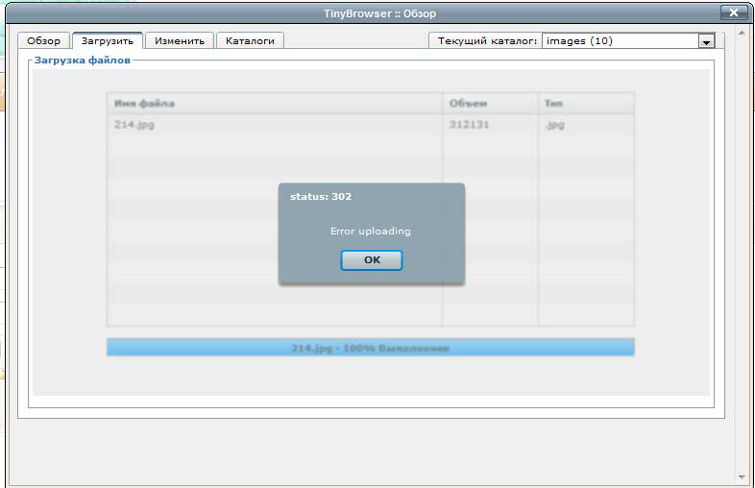Click the status: 302 dialog title

[321, 197]
